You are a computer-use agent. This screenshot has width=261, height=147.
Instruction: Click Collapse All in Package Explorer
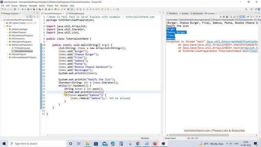click(x=27, y=17)
